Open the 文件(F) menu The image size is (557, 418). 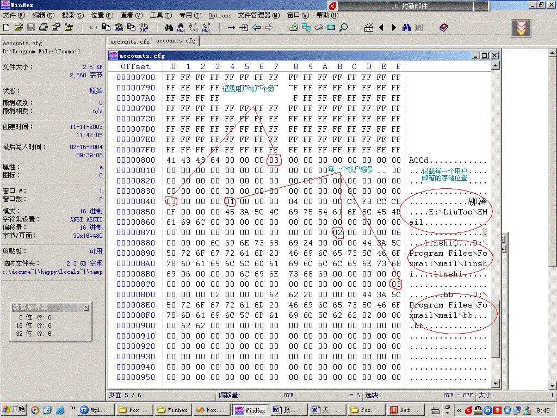pyautogui.click(x=14, y=15)
